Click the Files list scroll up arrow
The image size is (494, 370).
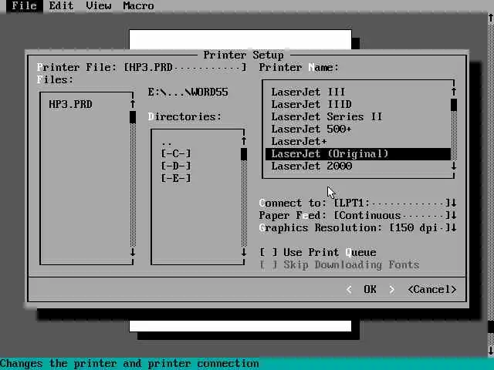(x=133, y=104)
